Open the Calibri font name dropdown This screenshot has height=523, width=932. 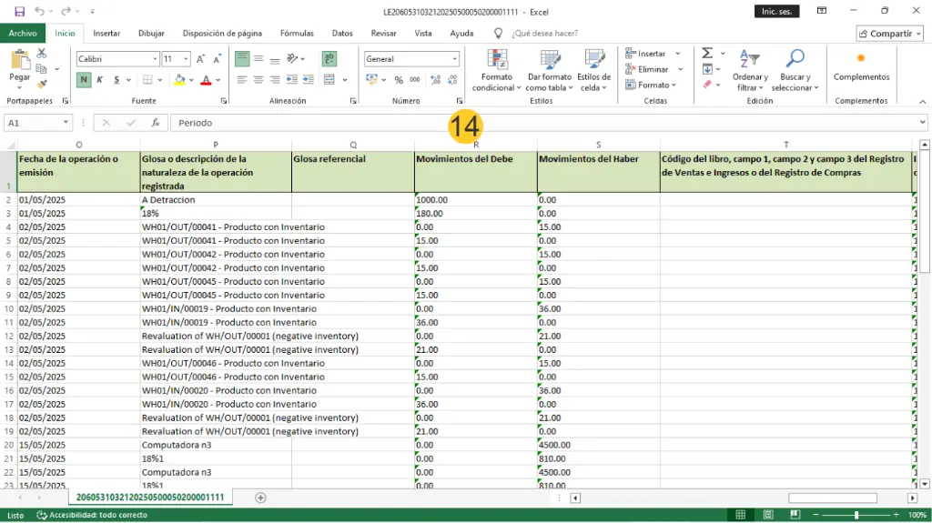click(155, 59)
